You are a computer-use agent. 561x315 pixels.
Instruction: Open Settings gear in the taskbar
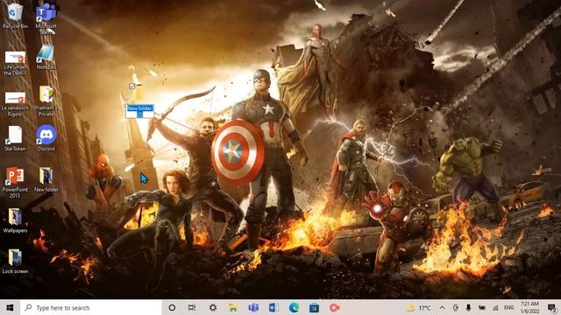point(213,307)
